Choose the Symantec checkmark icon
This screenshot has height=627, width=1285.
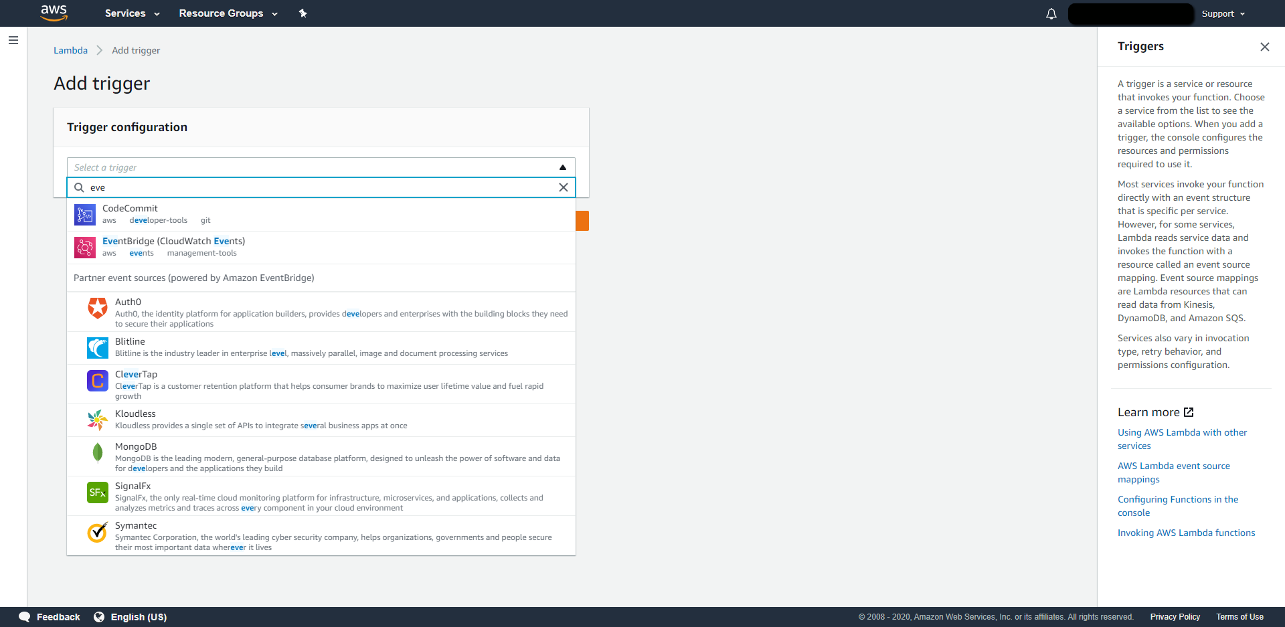coord(98,532)
